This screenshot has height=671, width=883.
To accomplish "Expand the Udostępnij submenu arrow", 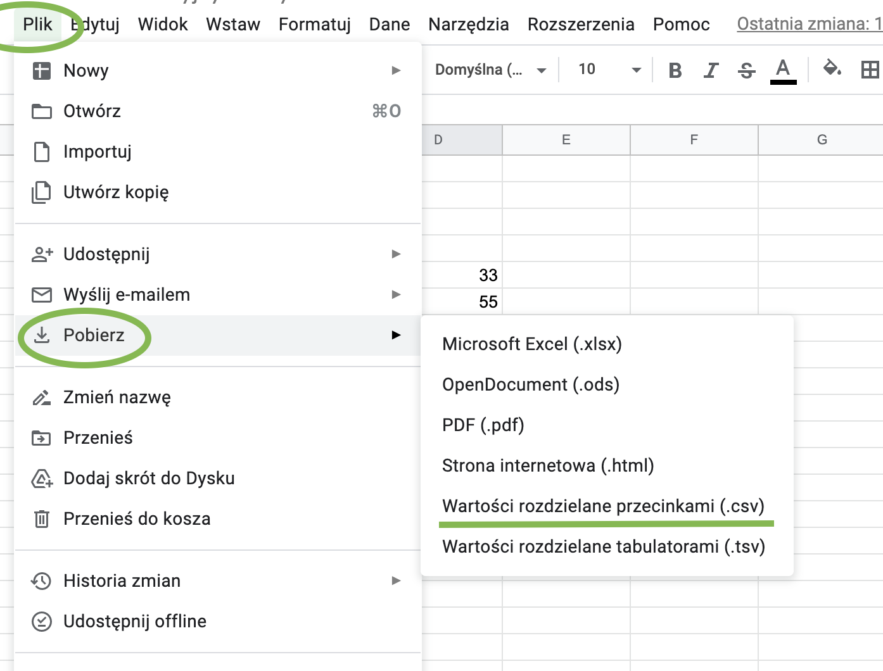I will tap(397, 254).
